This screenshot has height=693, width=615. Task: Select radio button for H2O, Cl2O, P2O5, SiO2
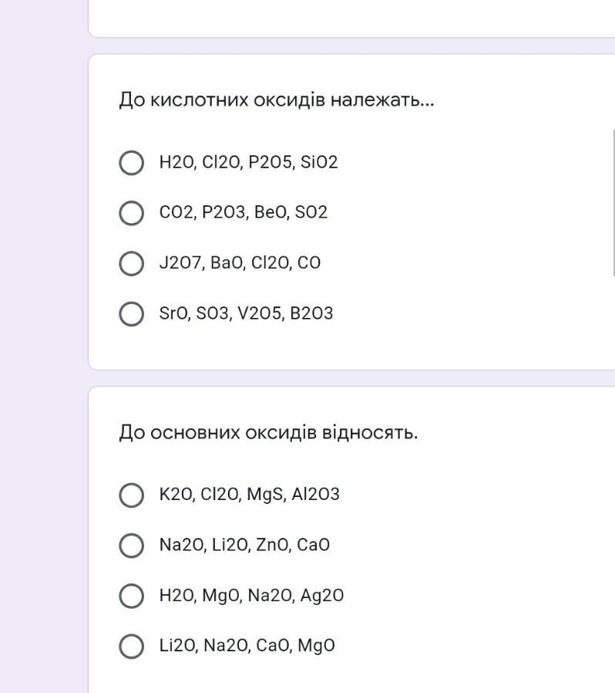click(132, 163)
